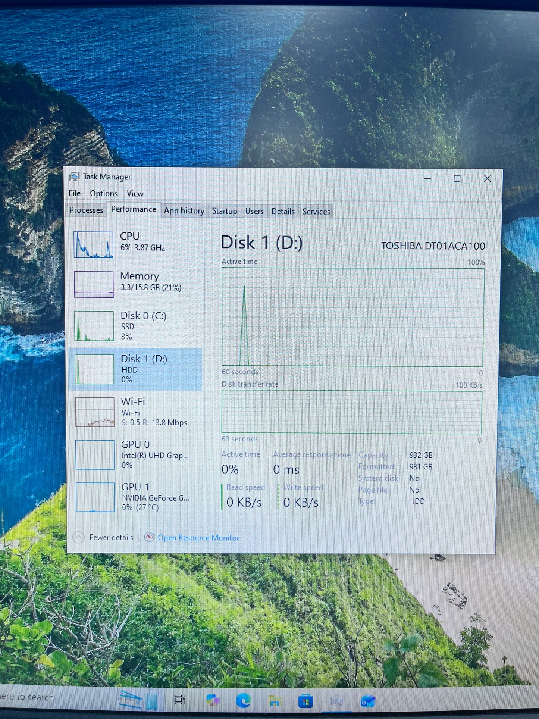
Task: Click the Active time graph
Action: coord(352,317)
